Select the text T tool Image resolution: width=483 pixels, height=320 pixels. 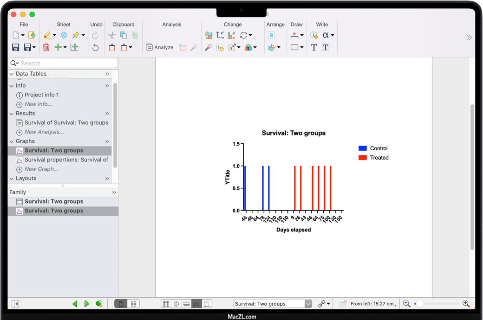coord(314,47)
